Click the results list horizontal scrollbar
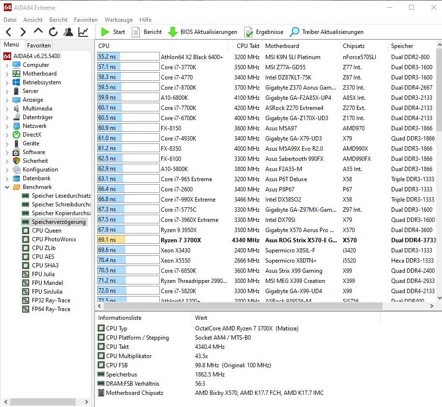 point(243,306)
